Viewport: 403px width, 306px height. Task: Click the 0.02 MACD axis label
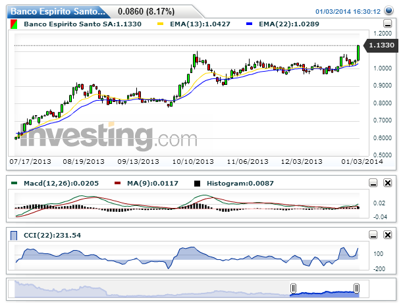click(379, 203)
